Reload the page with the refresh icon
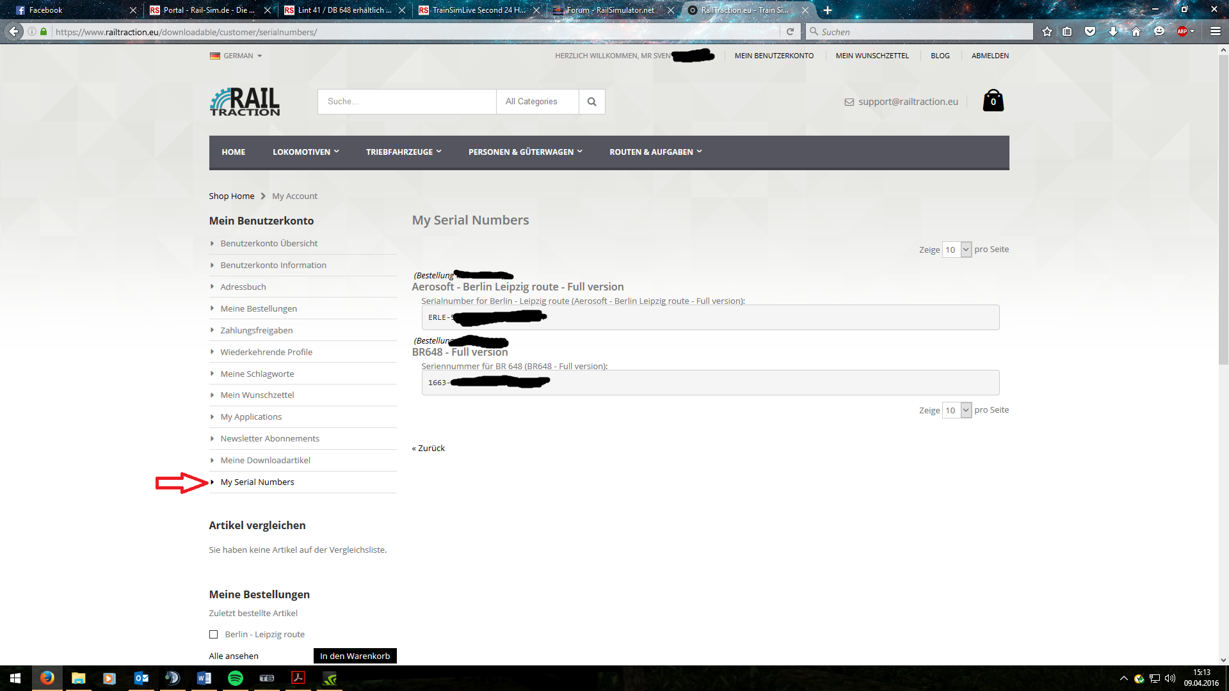1229x691 pixels. coord(790,31)
